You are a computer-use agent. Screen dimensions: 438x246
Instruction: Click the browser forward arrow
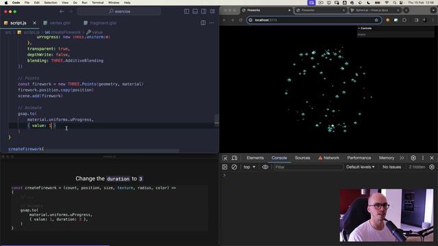pyautogui.click(x=233, y=20)
